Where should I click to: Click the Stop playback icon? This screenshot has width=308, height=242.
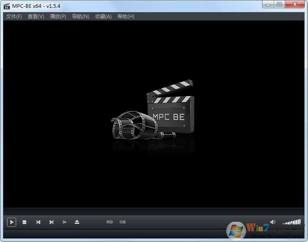[24, 222]
